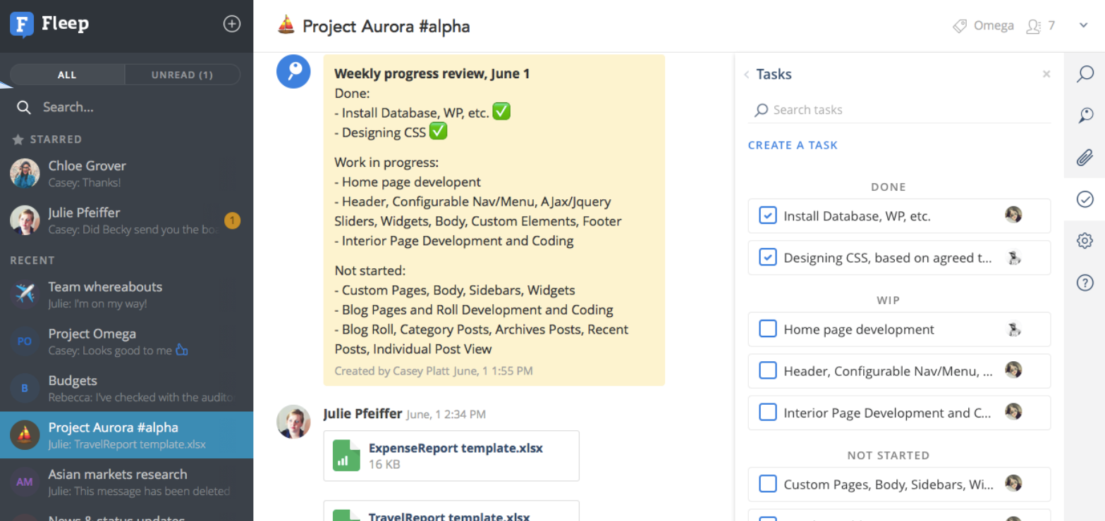
Task: Click CREATE A TASK link
Action: coord(793,145)
